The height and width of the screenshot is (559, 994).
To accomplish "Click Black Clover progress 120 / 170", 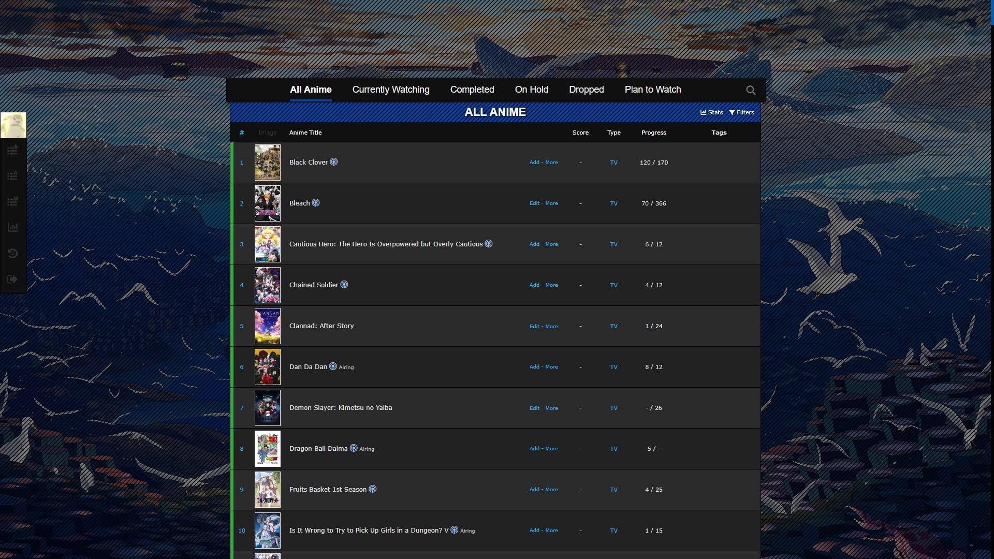I will (x=654, y=163).
